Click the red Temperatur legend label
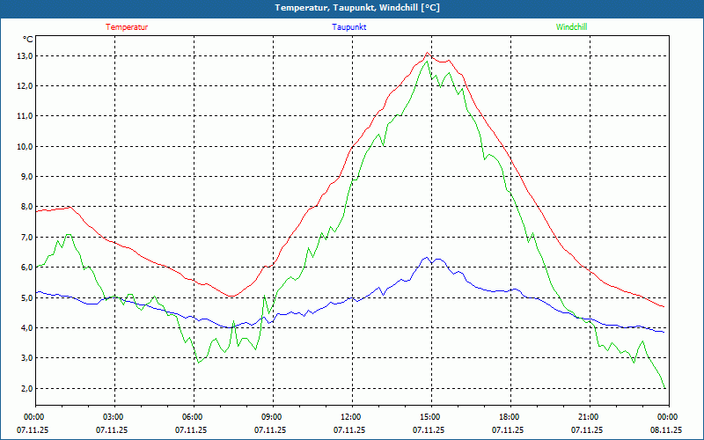The width and height of the screenshot is (704, 440). pos(127,27)
